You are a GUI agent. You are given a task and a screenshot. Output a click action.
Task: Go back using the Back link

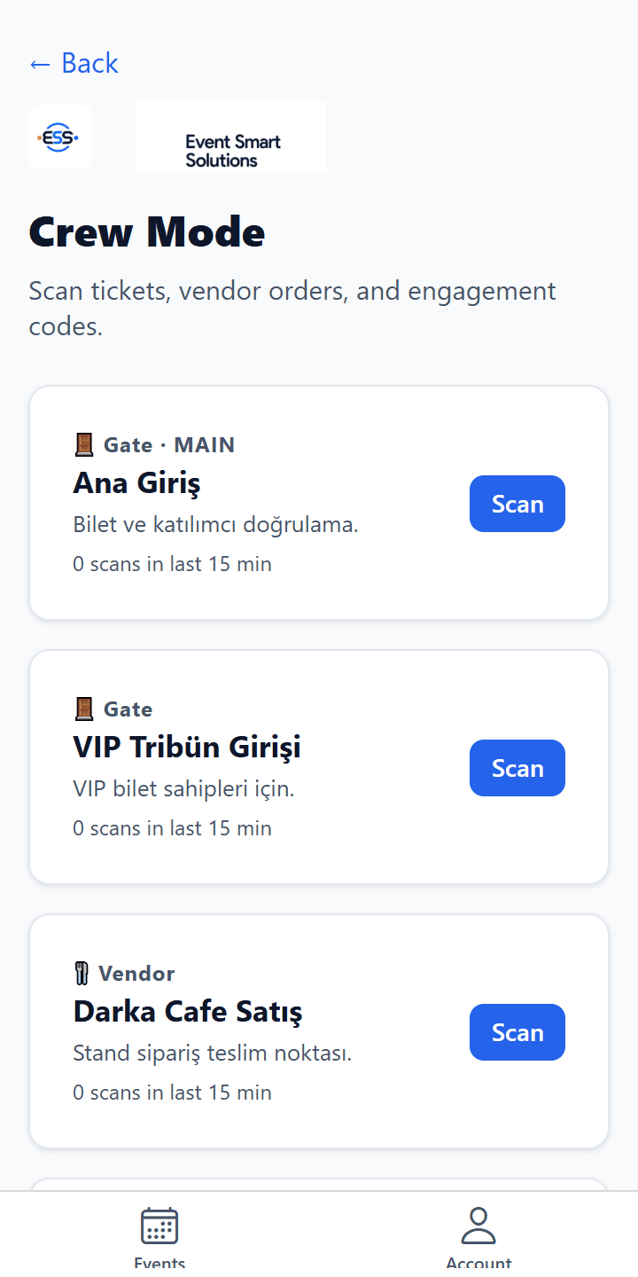click(x=74, y=63)
